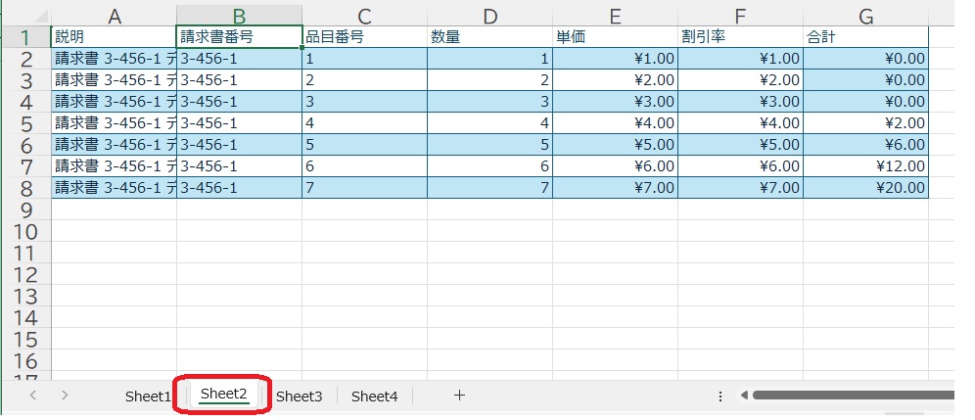Open the Sheet3 tab
This screenshot has height=420, width=975.
coord(299,397)
